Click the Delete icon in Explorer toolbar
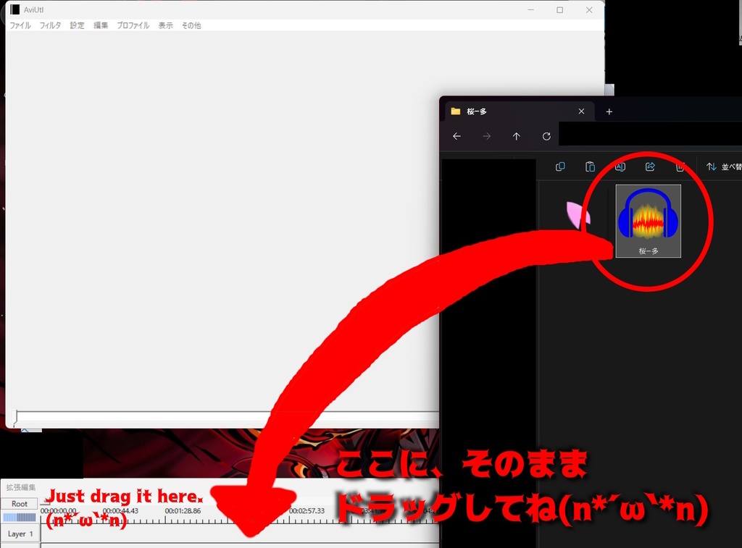The height and width of the screenshot is (548, 742). [x=680, y=166]
